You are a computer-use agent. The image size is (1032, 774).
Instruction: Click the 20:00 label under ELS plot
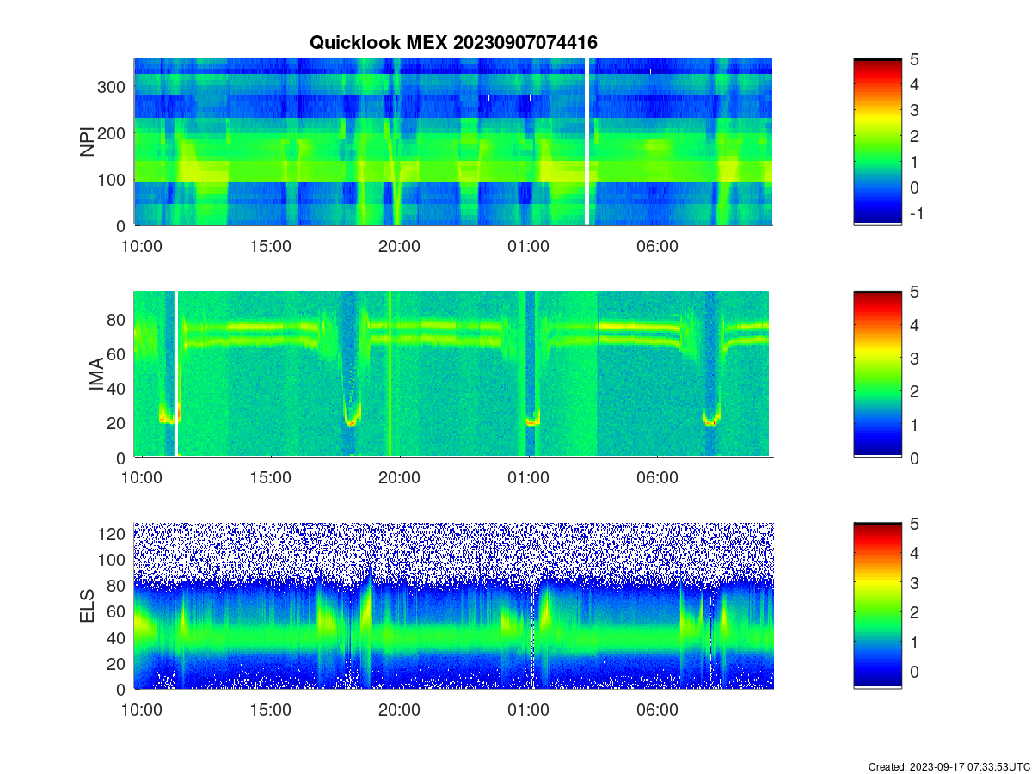[400, 710]
